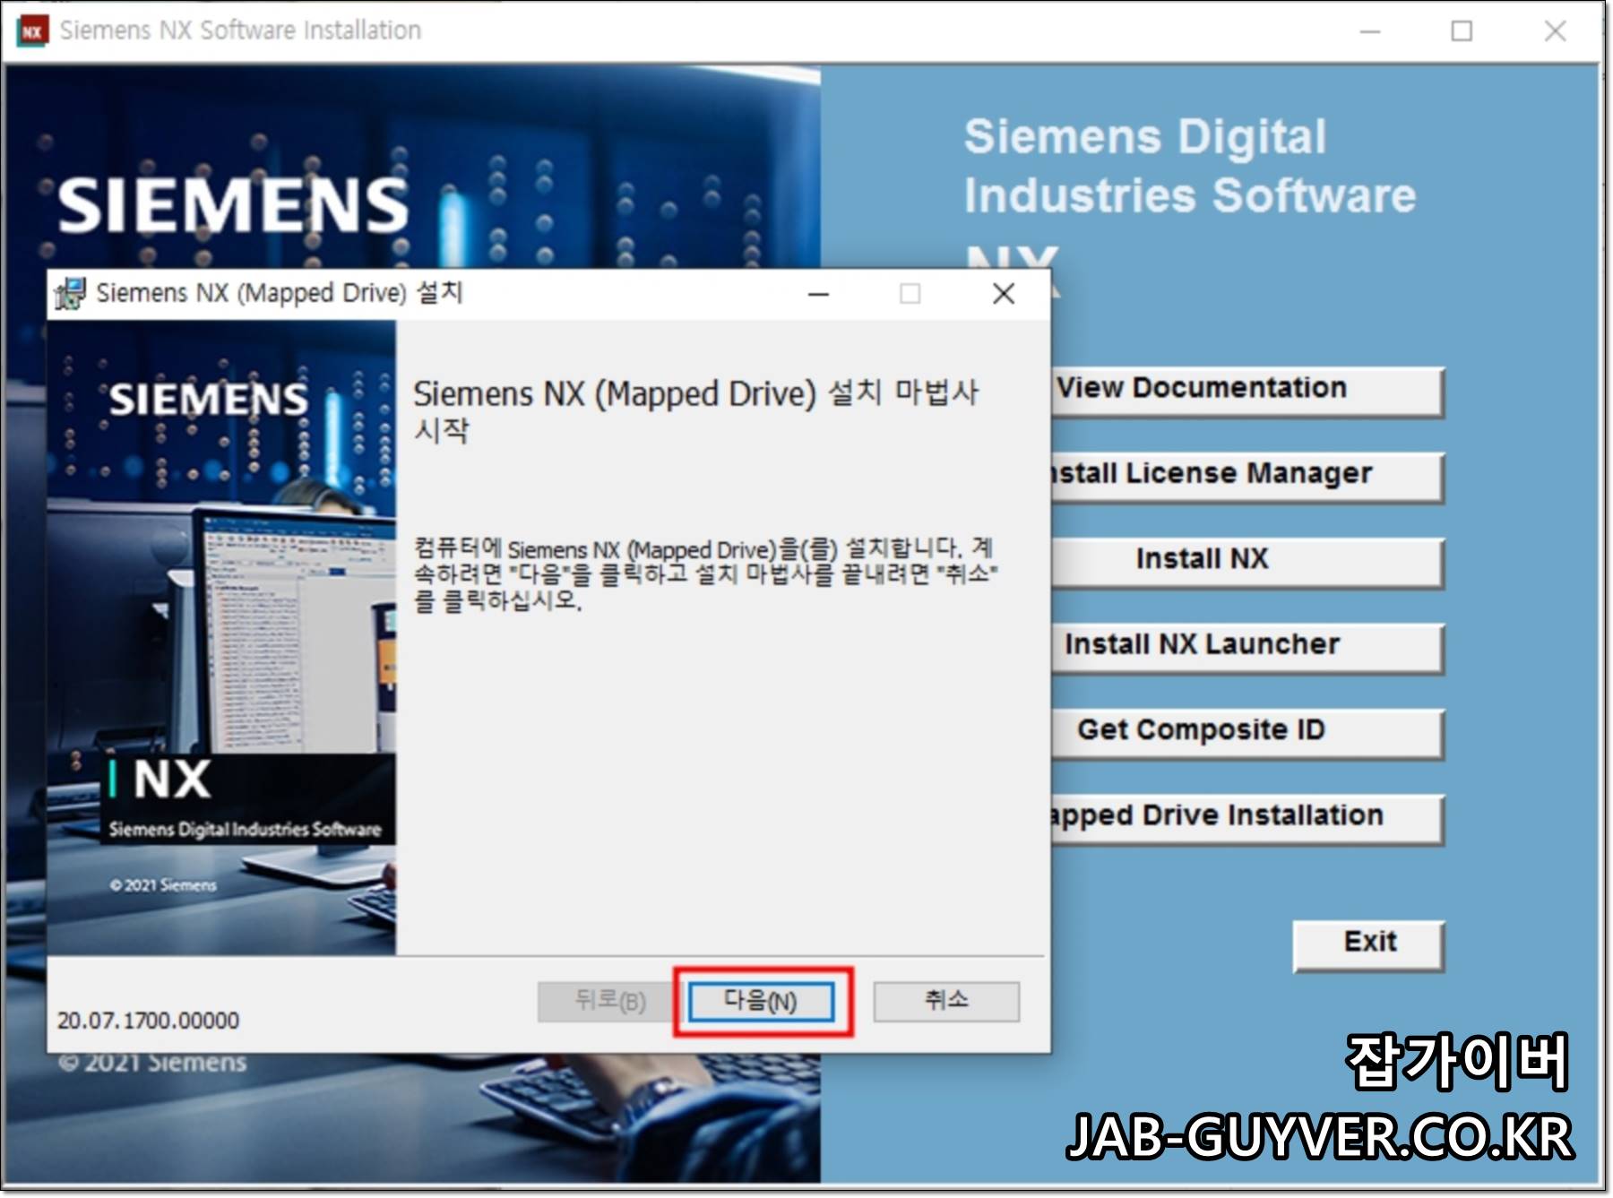Close the Siemens NX Software Installation window
This screenshot has height=1198, width=1613.
pos(1555,31)
